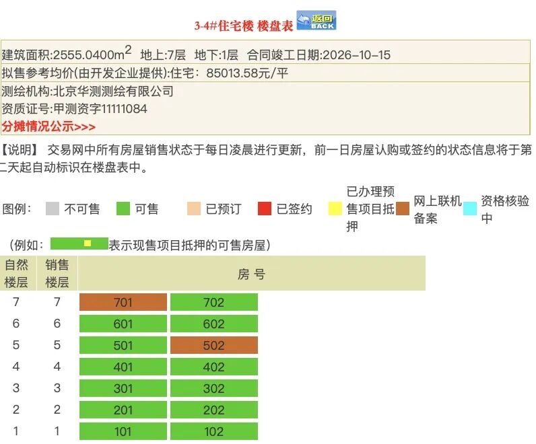Open room 102 details
The image size is (536, 444).
coord(214,431)
